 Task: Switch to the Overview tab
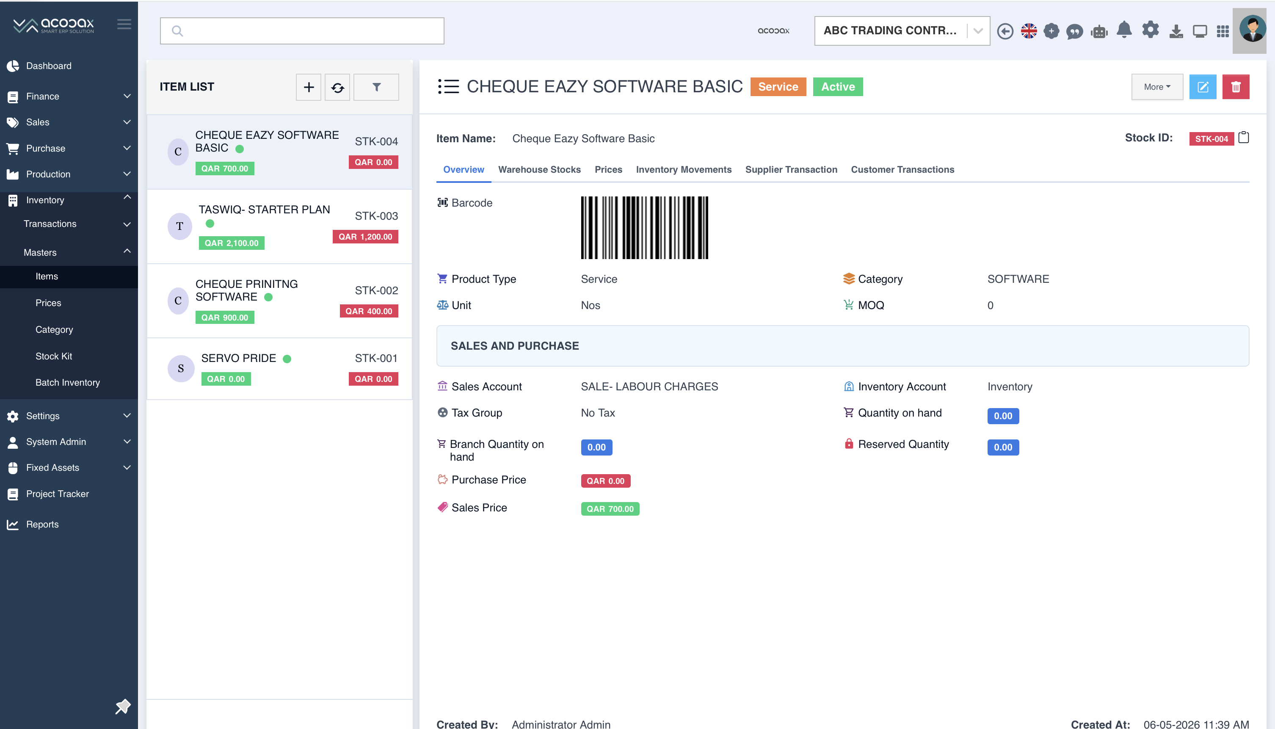[x=464, y=170]
